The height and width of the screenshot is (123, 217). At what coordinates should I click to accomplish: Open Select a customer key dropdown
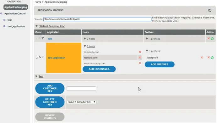82,102
